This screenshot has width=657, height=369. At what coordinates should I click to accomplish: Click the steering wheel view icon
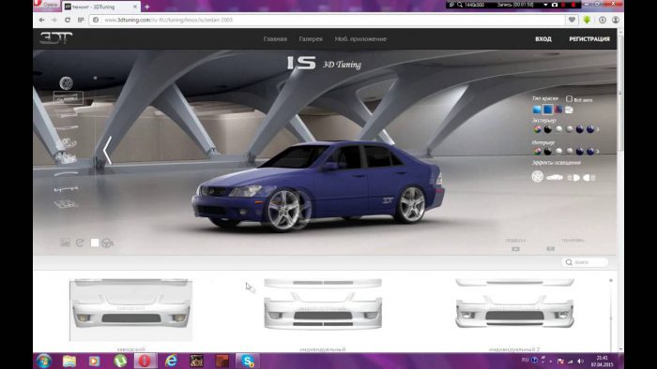point(108,243)
